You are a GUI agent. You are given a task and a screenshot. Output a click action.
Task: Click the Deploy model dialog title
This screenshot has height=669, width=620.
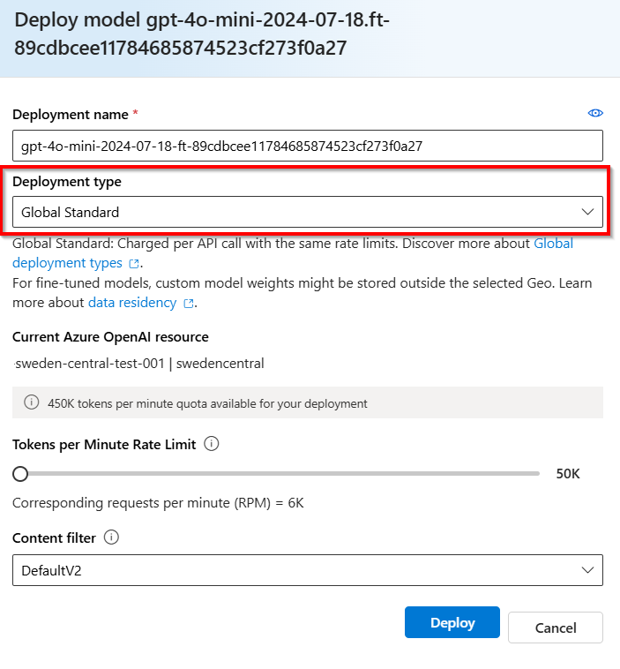[x=202, y=34]
